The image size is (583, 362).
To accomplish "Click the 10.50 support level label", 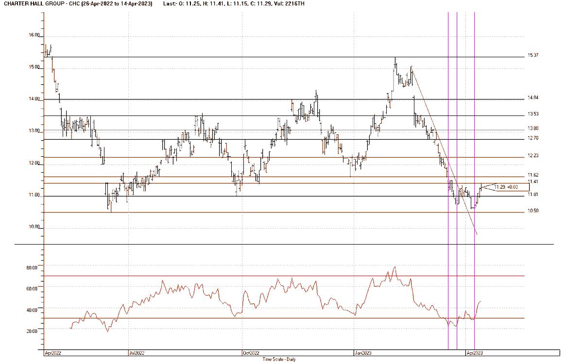I will coord(533,211).
